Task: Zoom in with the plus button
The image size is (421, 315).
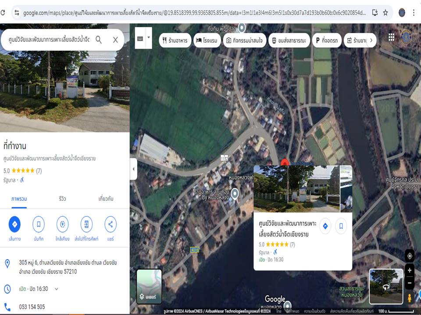Action: coord(410,270)
